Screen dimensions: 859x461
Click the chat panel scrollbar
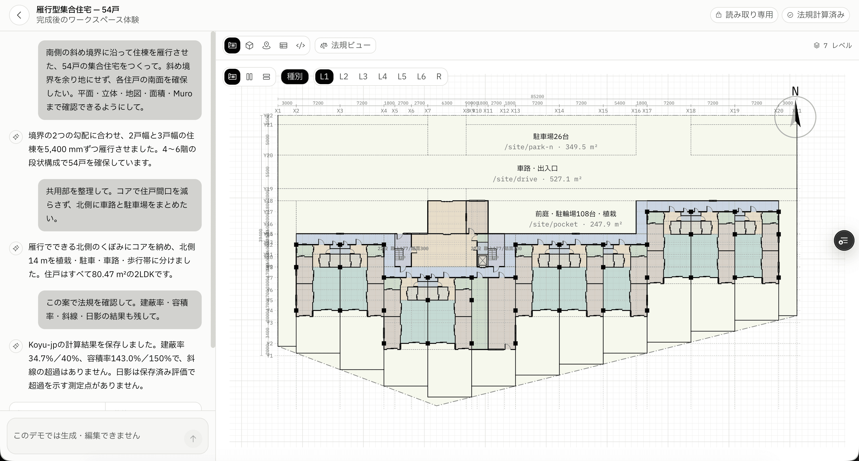click(213, 190)
